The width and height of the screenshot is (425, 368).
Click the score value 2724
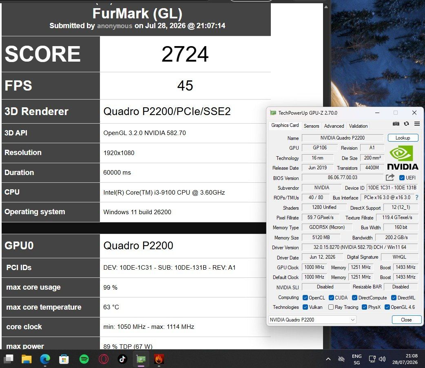[185, 54]
